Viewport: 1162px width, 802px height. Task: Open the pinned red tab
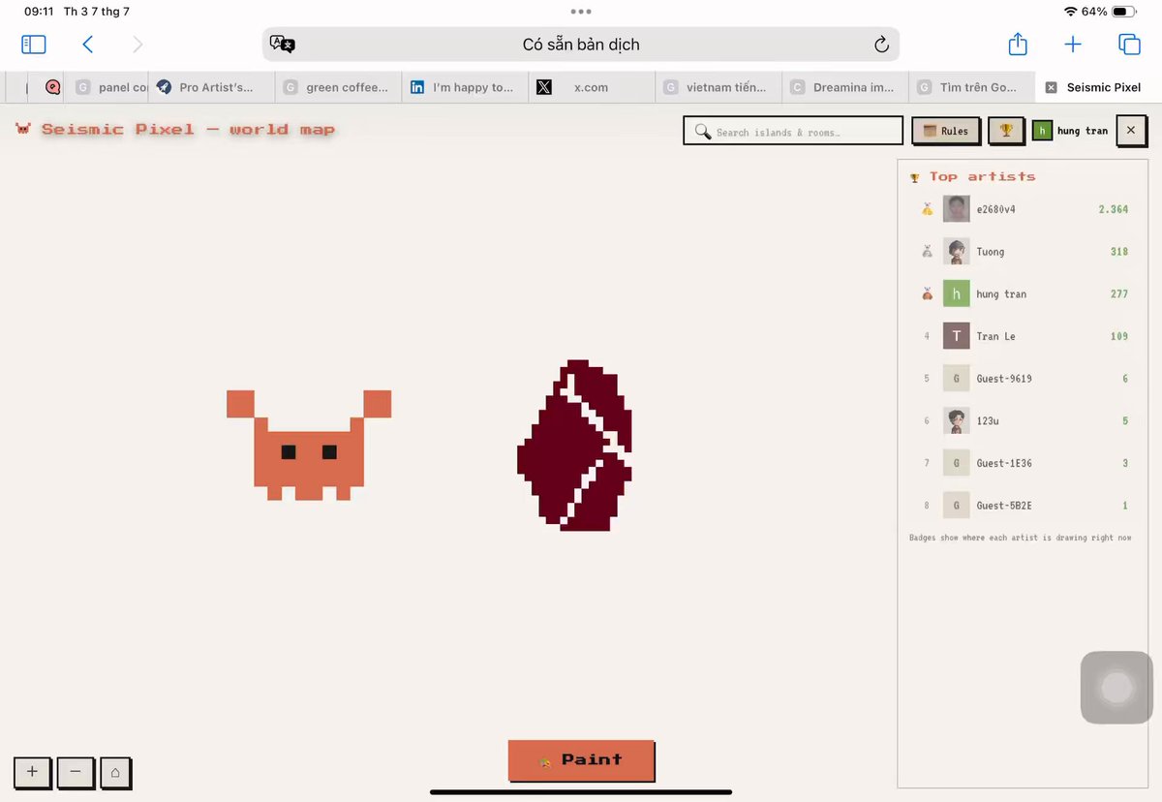(53, 87)
